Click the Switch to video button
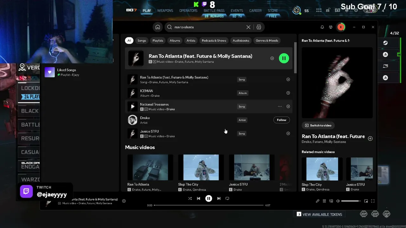The height and width of the screenshot is (228, 406). (318, 125)
